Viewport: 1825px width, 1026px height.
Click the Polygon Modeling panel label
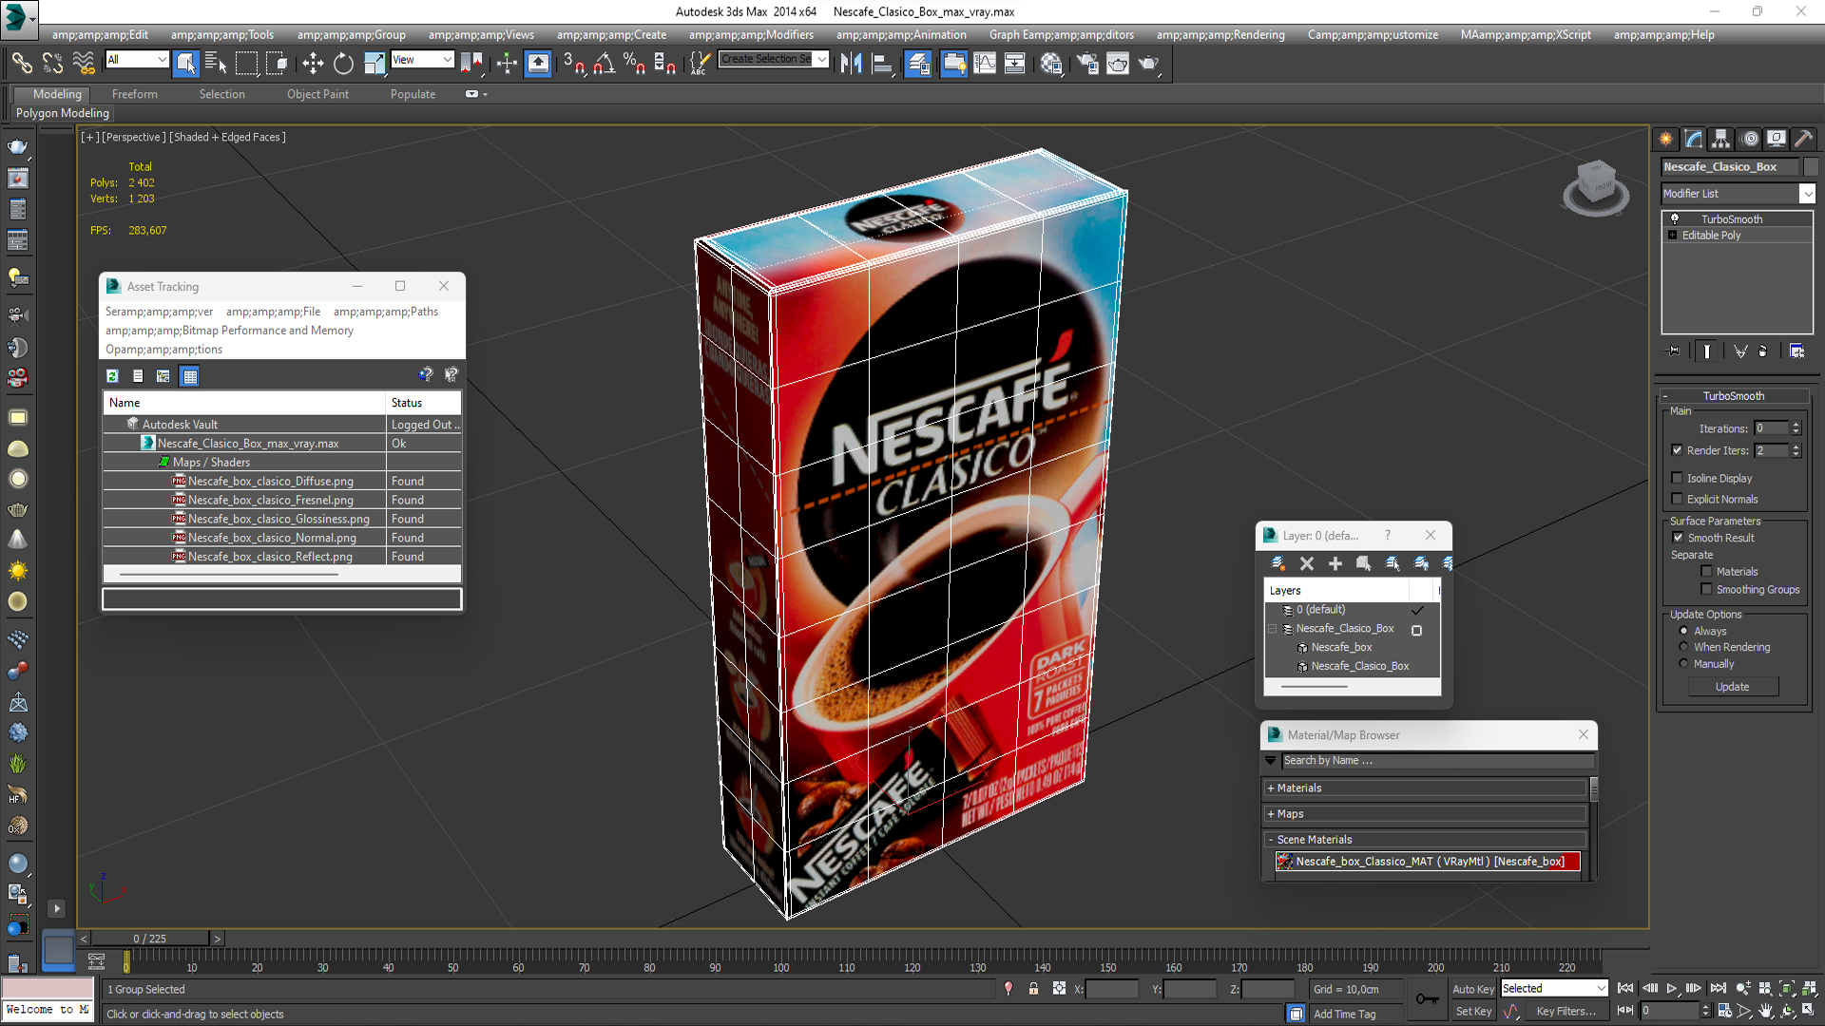[x=63, y=113]
